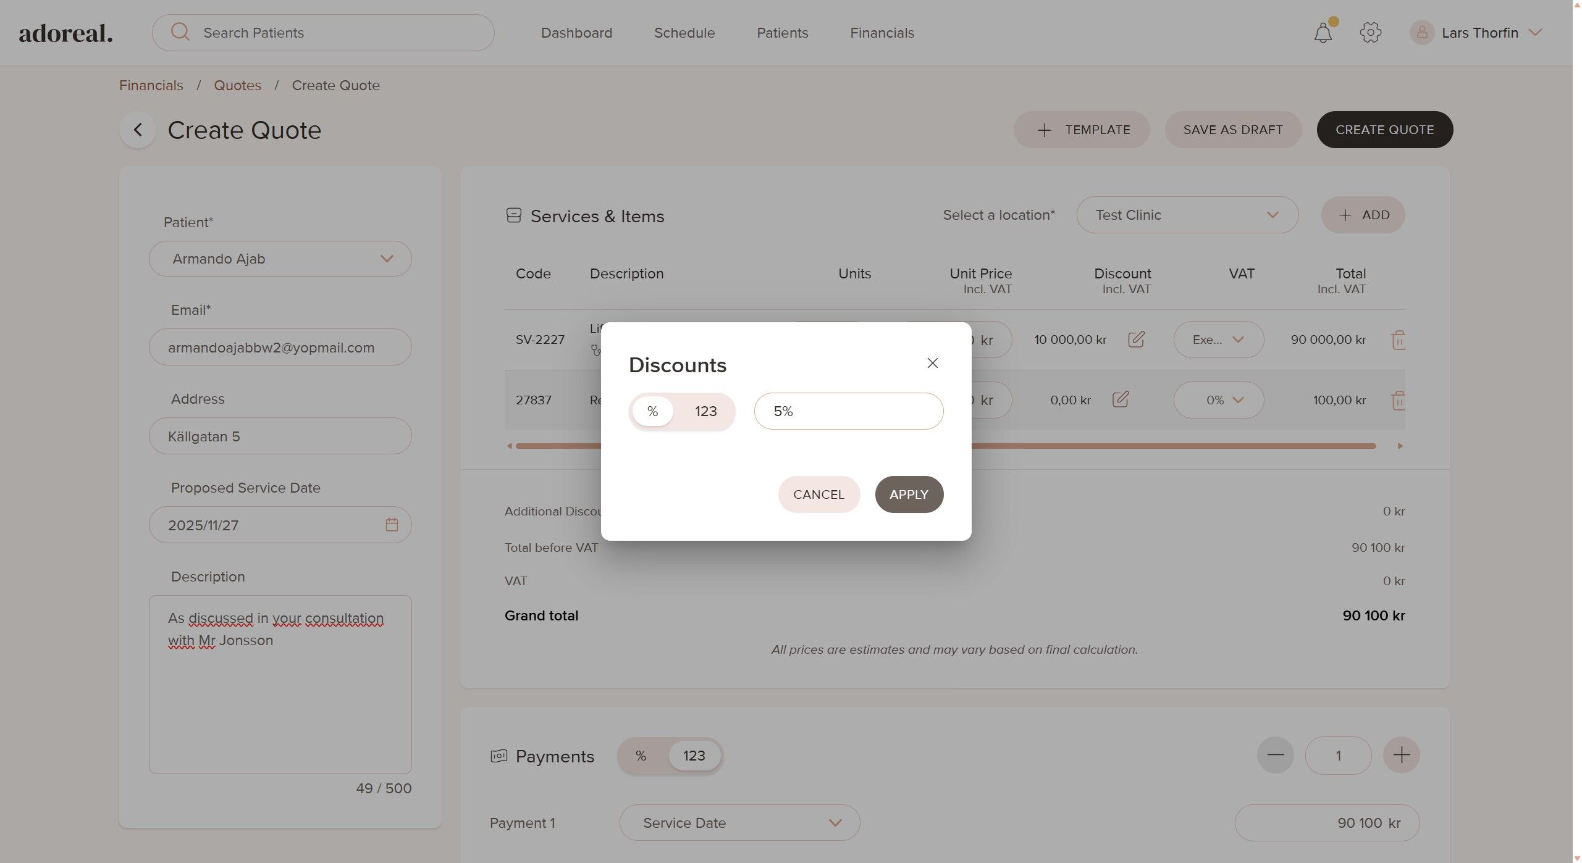Apply the discount
1582x863 pixels.
point(909,494)
